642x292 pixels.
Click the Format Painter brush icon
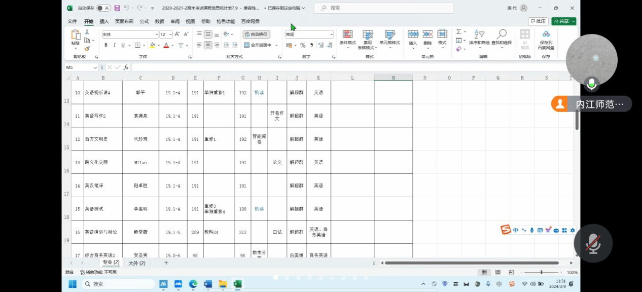87,49
